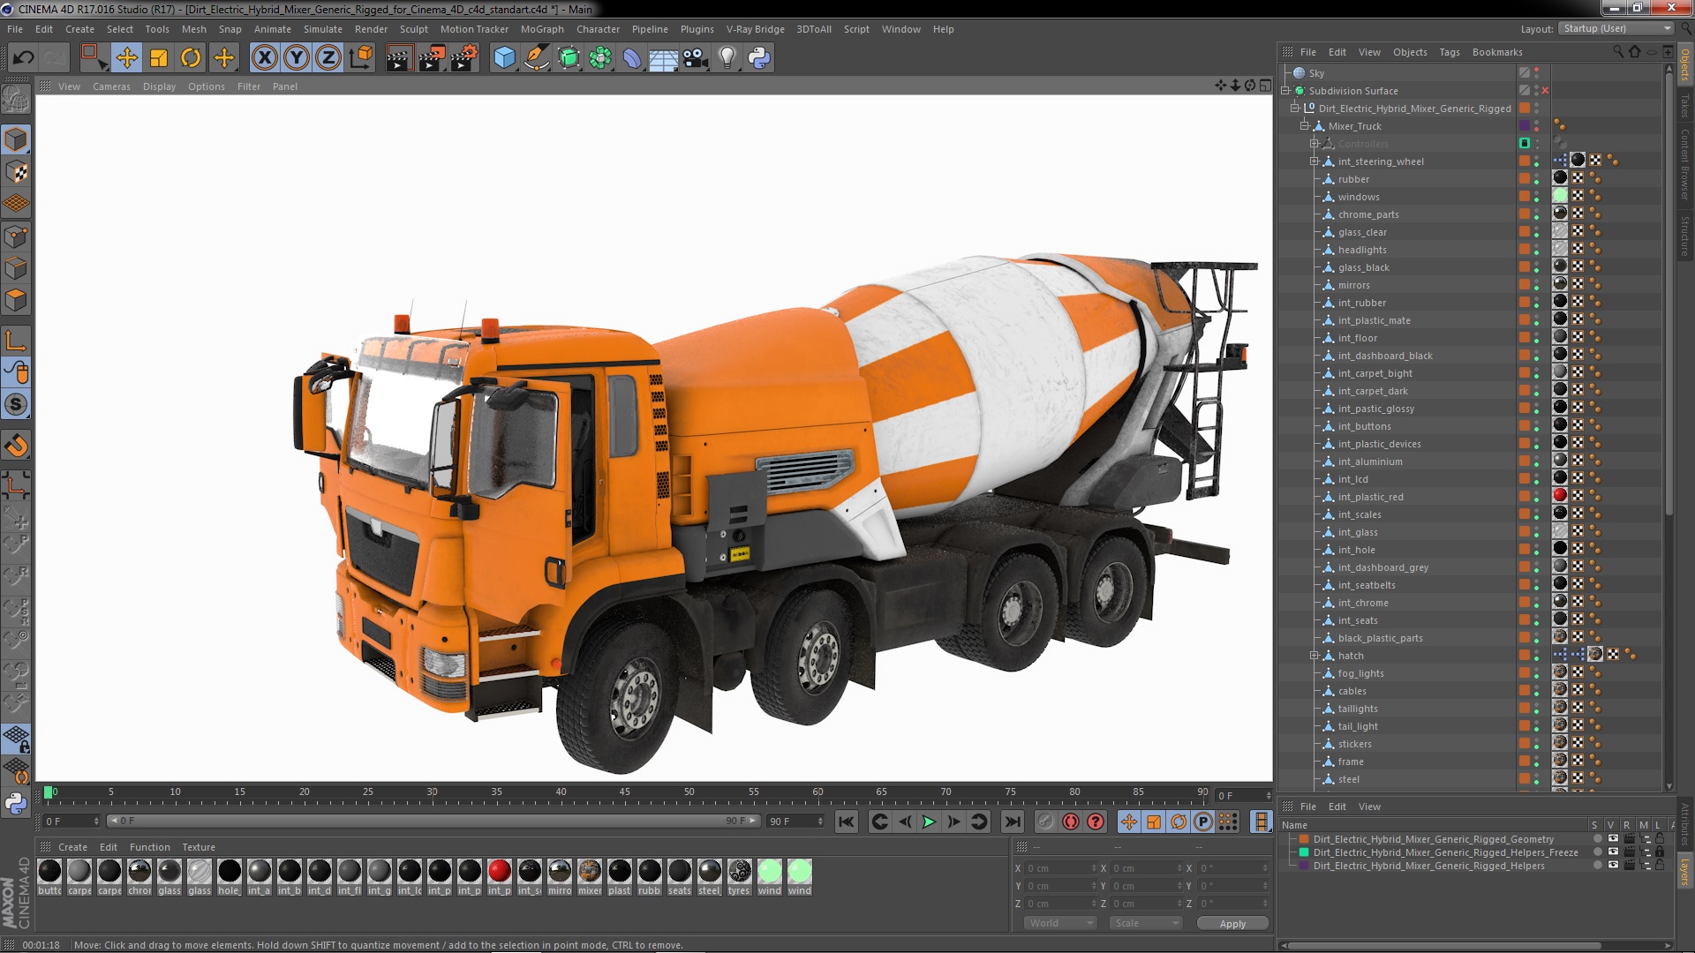Viewport: 1695px width, 953px height.
Task: Open the World coordinate system dropdown
Action: click(1060, 923)
